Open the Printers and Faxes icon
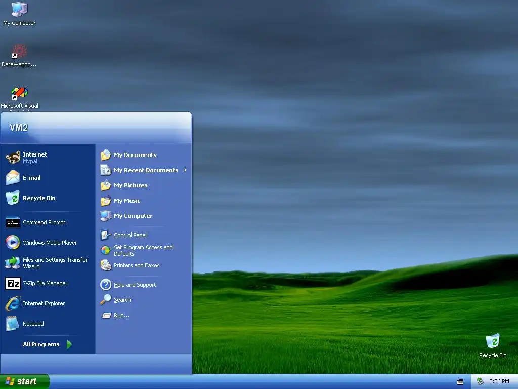 tap(106, 265)
